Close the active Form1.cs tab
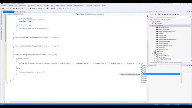Screen dimensions: 192x108 (x=13, y=12)
